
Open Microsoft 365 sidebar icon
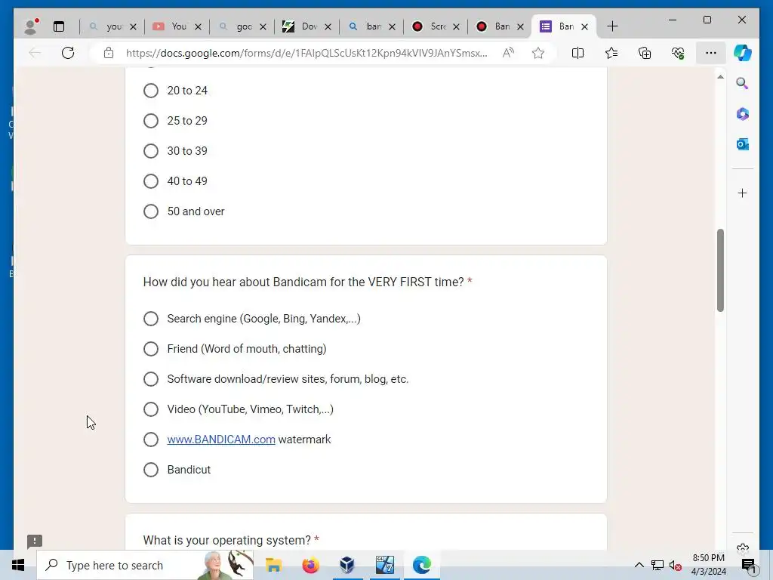click(x=743, y=114)
